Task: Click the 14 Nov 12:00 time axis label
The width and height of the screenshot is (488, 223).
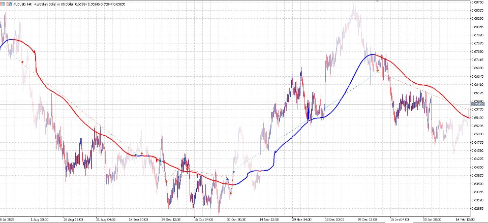Action: 268,219
